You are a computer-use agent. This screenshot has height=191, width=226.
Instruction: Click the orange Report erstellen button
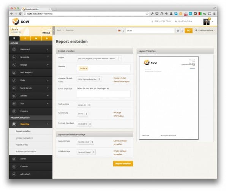pyautogui.click(x=123, y=164)
